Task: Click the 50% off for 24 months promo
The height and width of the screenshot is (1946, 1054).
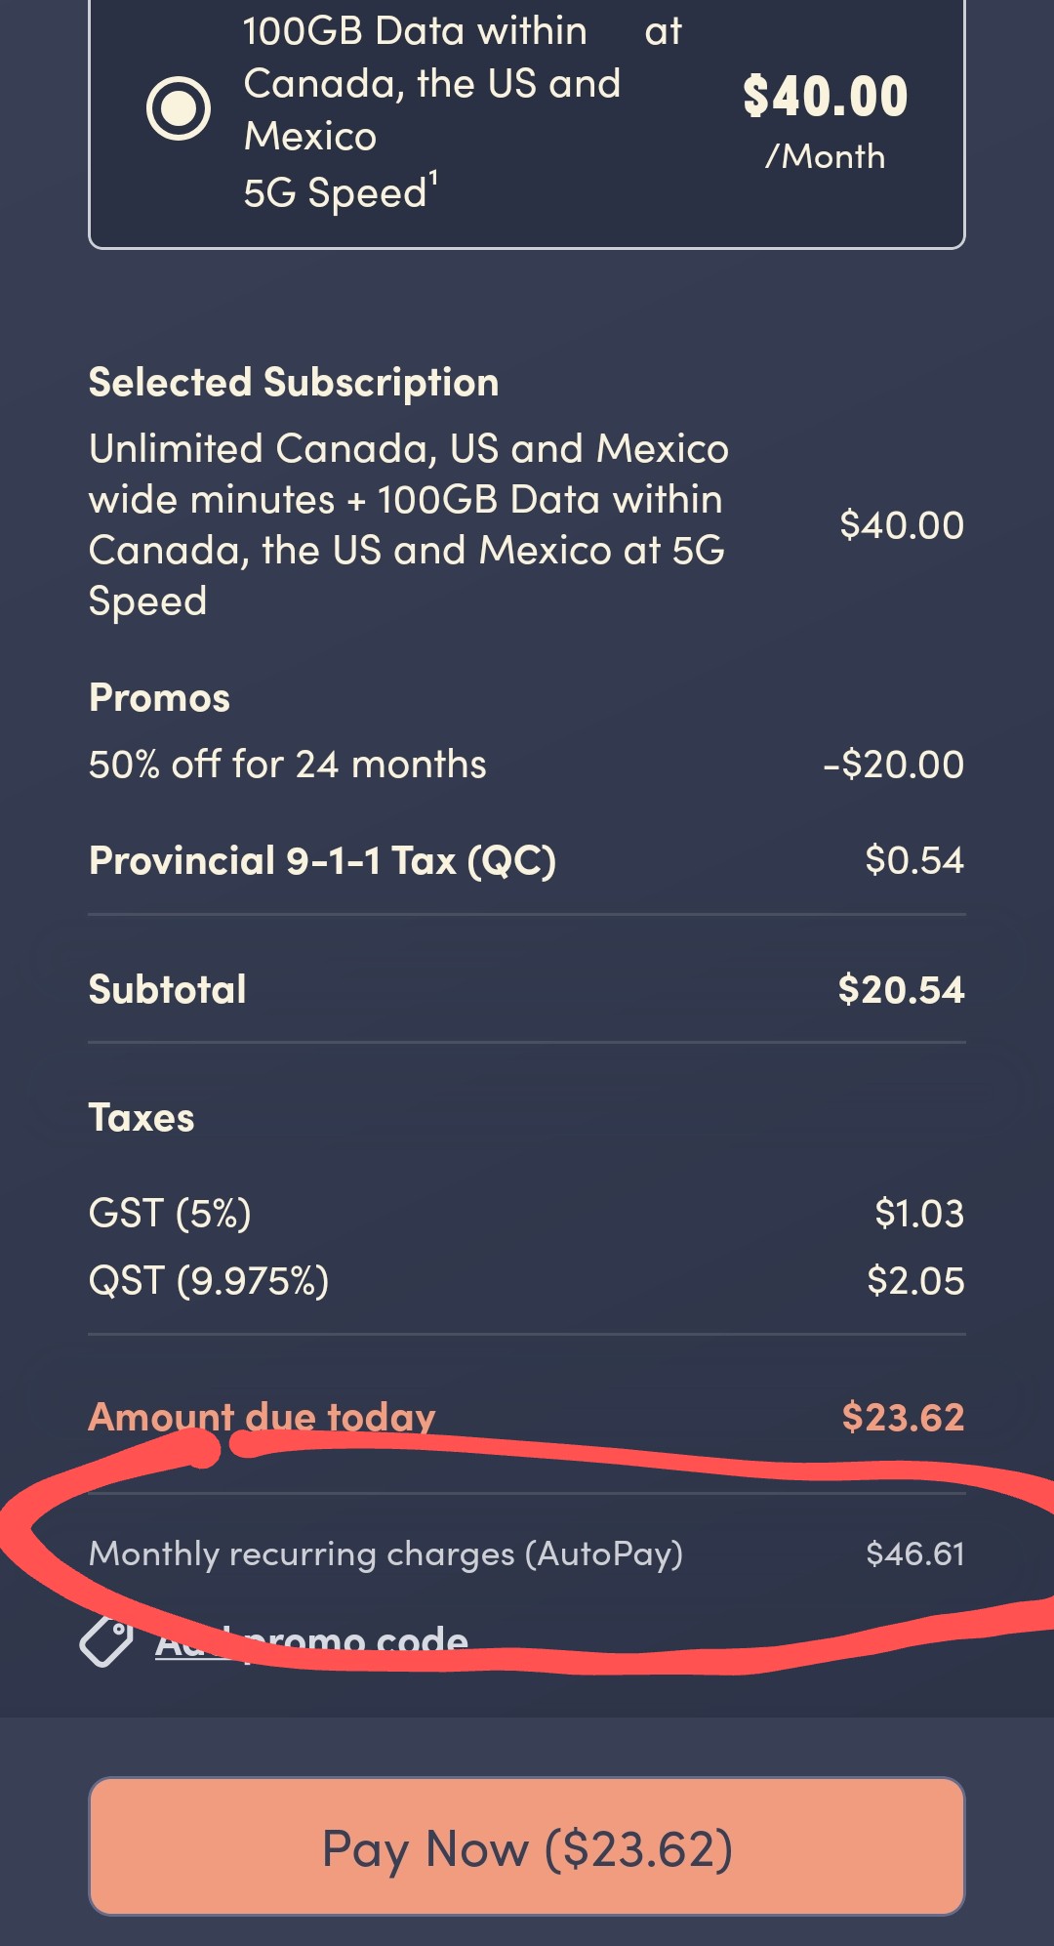Action: (289, 766)
